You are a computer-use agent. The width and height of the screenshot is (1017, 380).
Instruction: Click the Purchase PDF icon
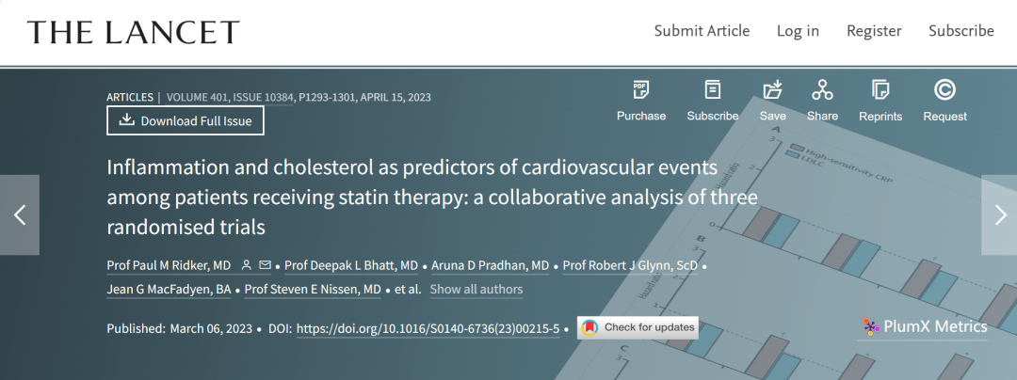tap(641, 90)
